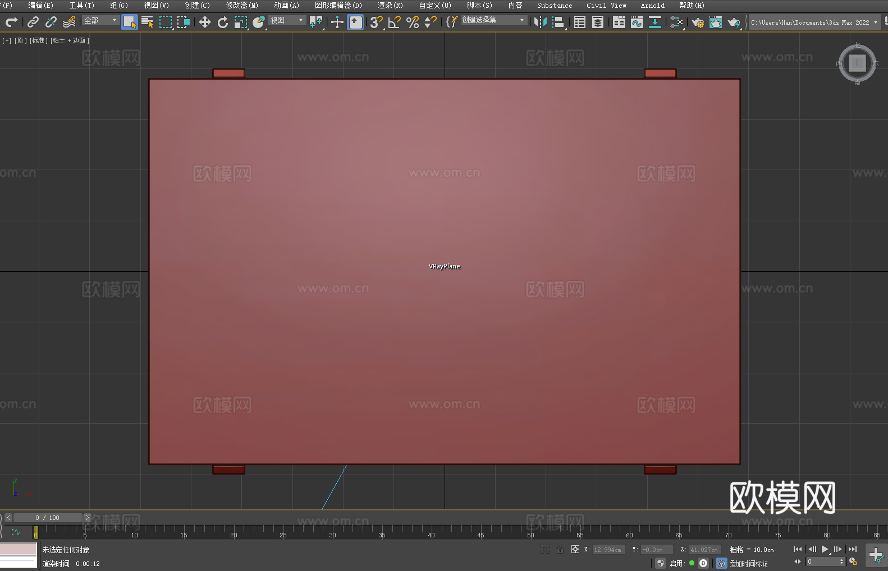Viewport: 888px width, 571px height.
Task: Click the Use Pivot Point Center icon
Action: 316,22
